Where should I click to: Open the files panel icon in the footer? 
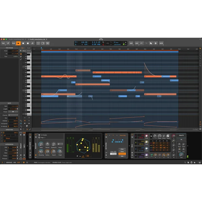[188, 163]
